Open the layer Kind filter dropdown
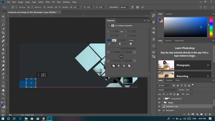This screenshot has width=215, height=121. pos(164,85)
